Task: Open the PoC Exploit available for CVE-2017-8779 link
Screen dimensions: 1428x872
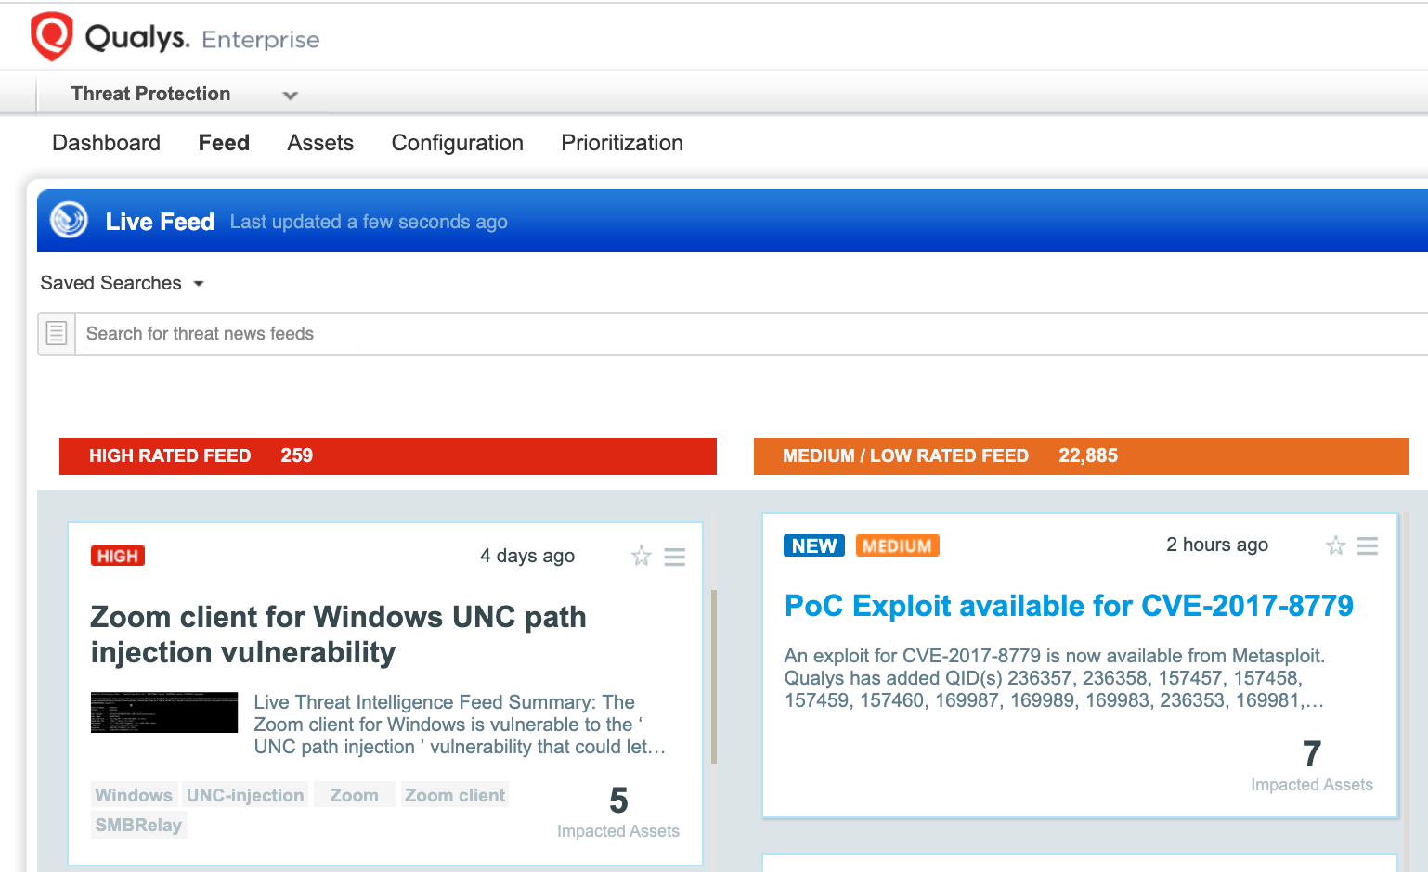Action: coord(1067,605)
